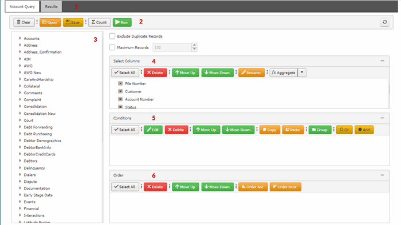Click the Documentation tree item
Screen dimensions: 401x225
[37, 188]
